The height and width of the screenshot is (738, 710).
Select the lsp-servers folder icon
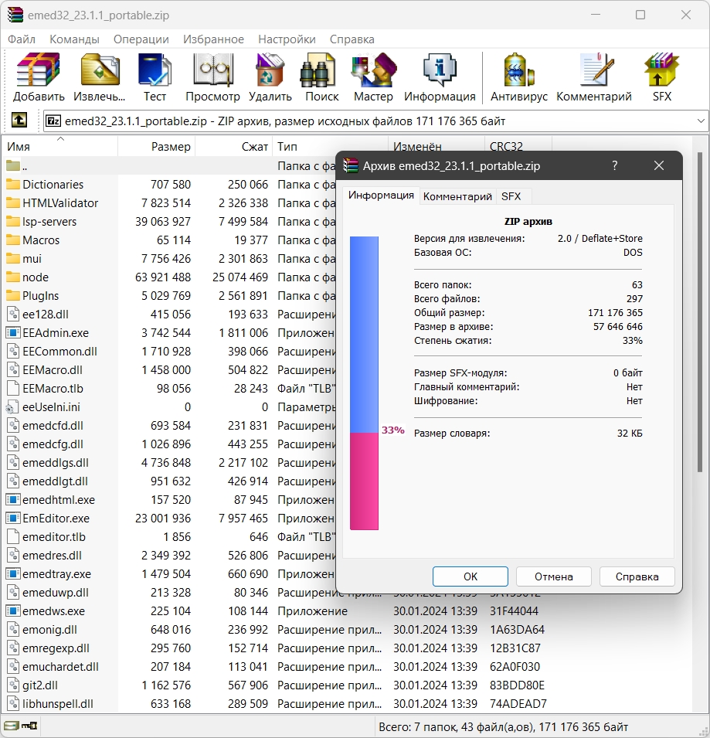pyautogui.click(x=13, y=221)
